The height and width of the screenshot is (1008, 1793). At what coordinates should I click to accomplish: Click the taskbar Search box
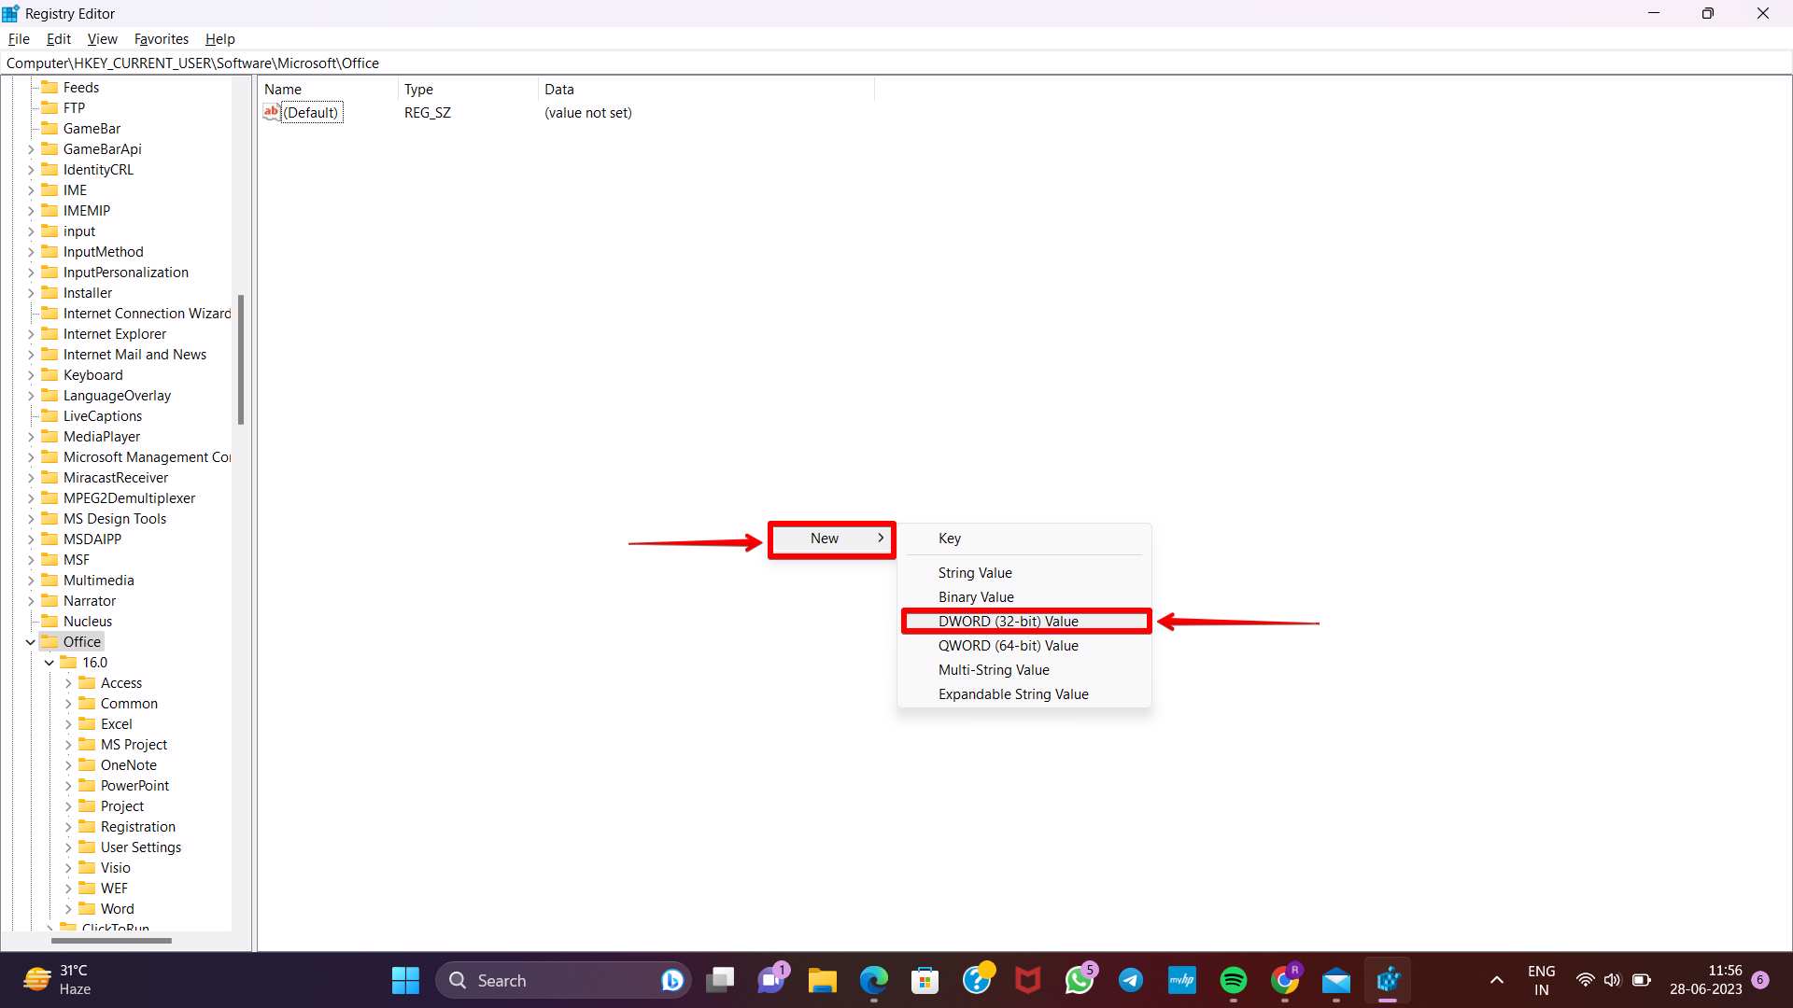[x=560, y=980]
